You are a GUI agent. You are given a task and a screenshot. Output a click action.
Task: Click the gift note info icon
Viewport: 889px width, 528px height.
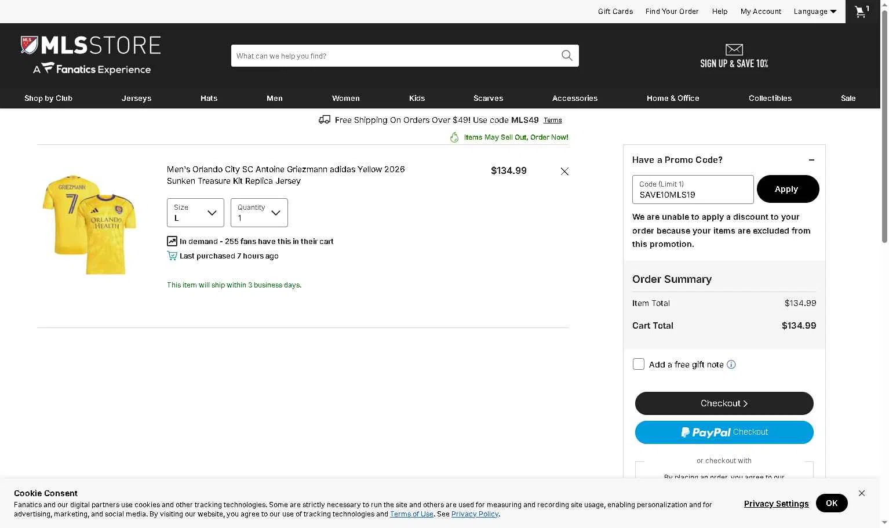pos(731,365)
